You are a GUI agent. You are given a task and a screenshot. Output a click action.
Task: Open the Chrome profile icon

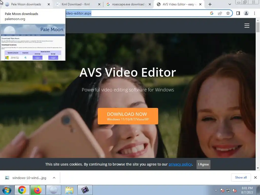(246, 13)
